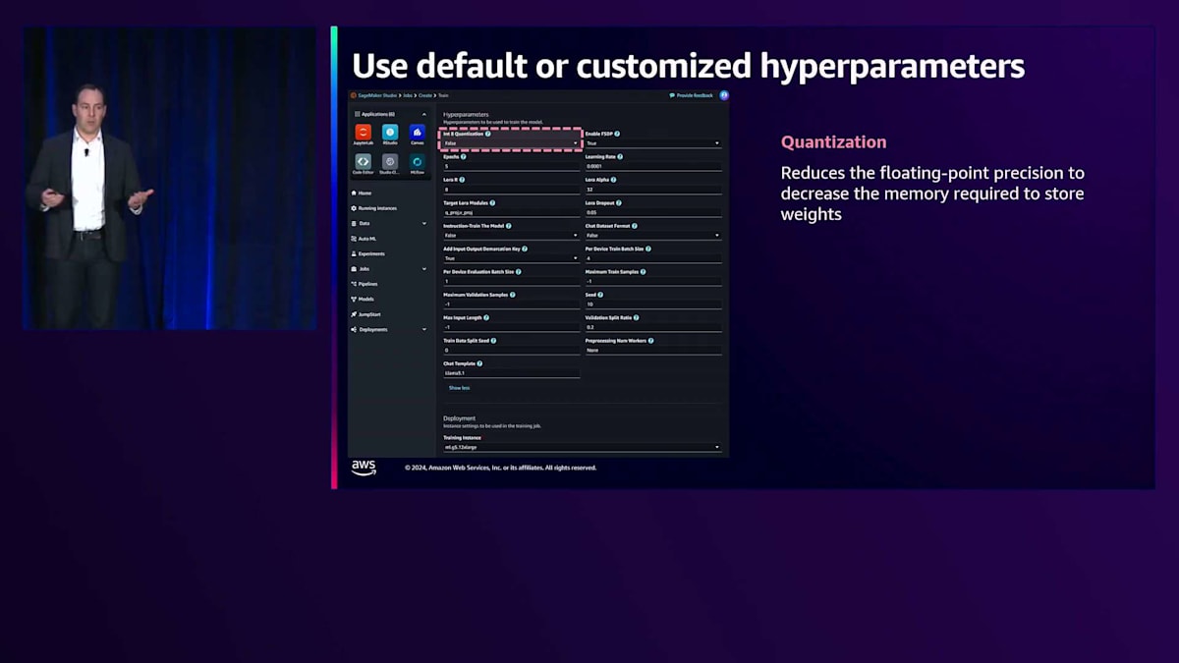Launch the Code Editor application
1179x663 pixels.
(x=363, y=164)
